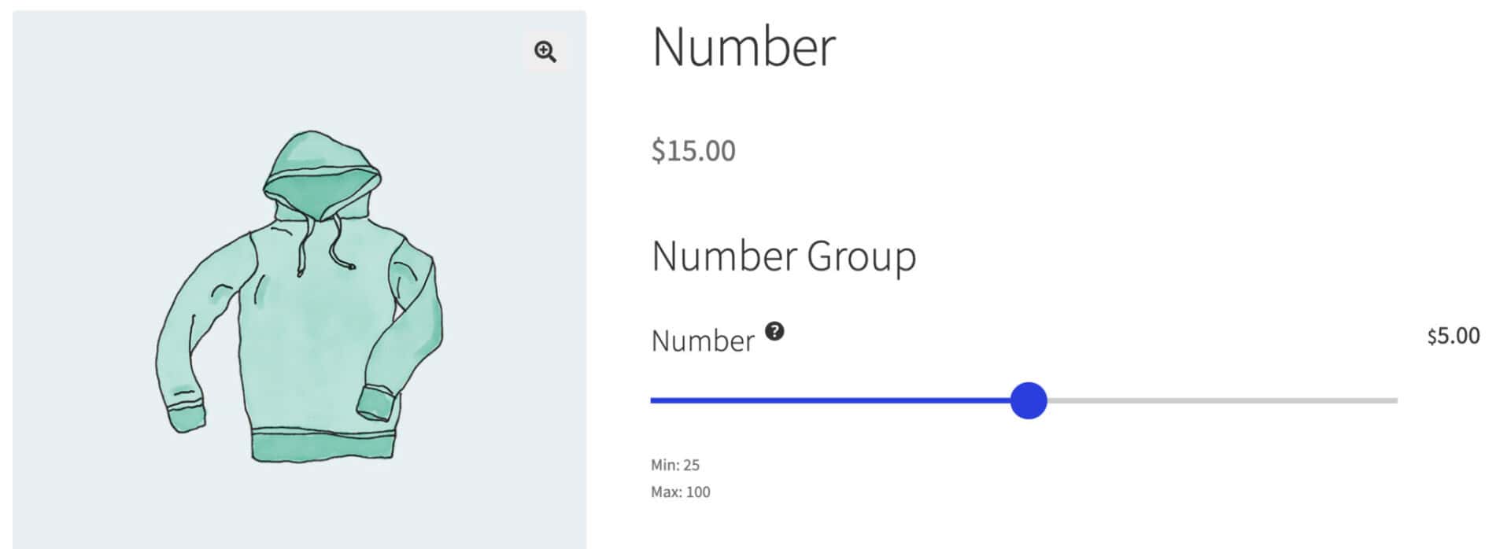Click the Max: 100 text
Viewport: 1511px width, 549px height.
coord(680,492)
